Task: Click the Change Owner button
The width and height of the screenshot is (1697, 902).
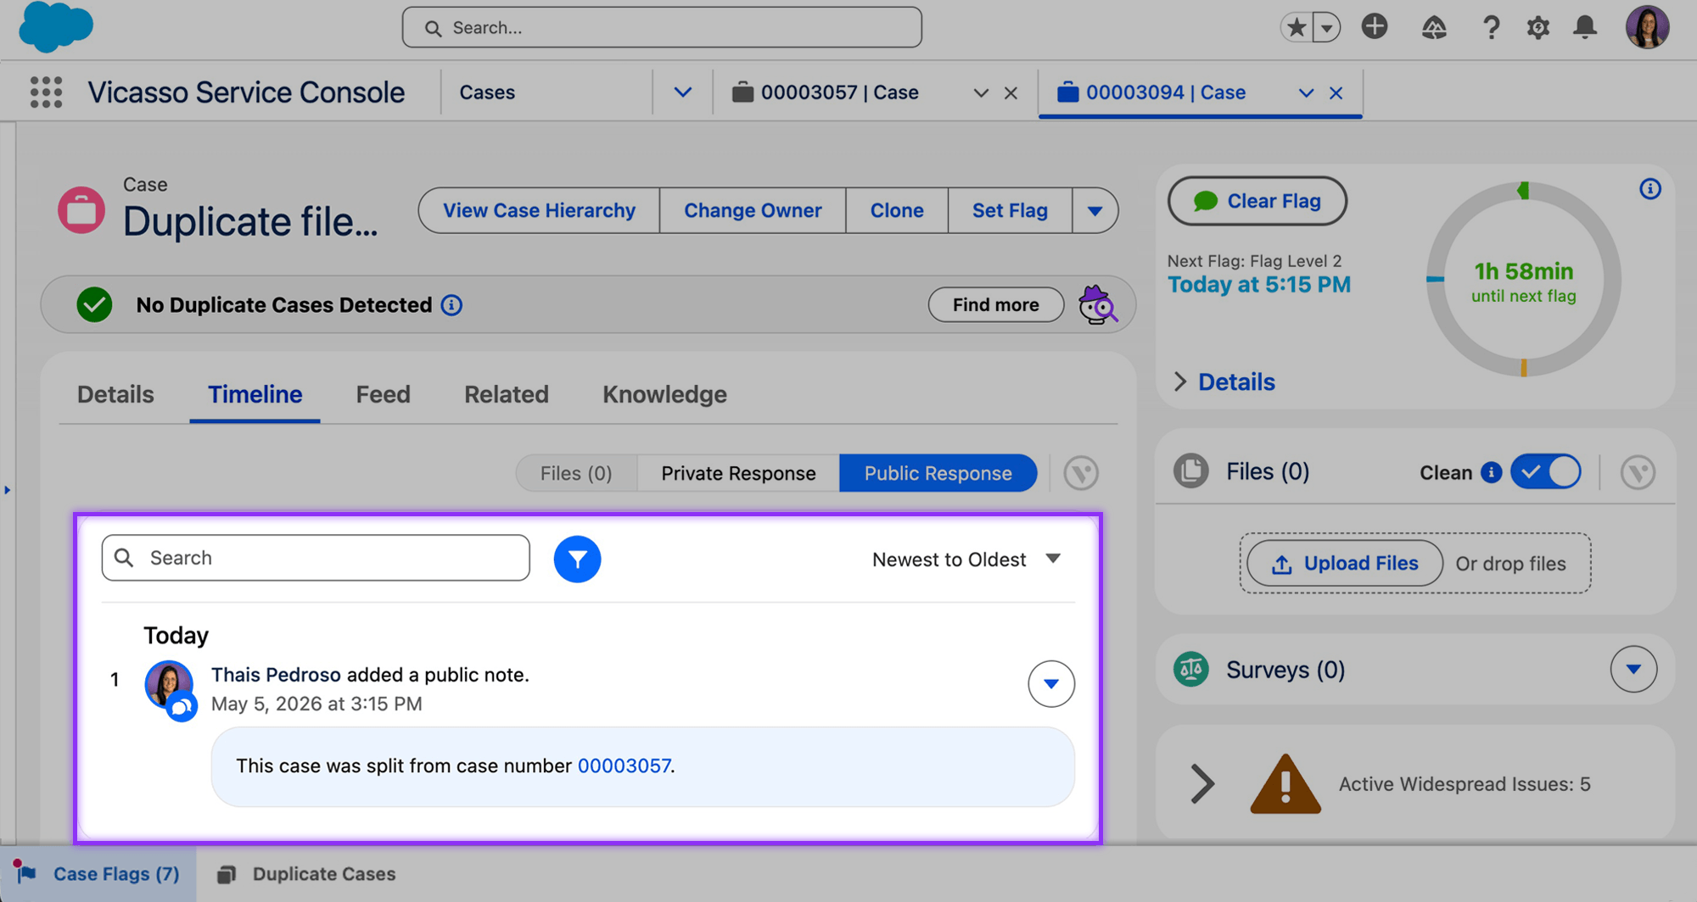Action: click(x=753, y=210)
